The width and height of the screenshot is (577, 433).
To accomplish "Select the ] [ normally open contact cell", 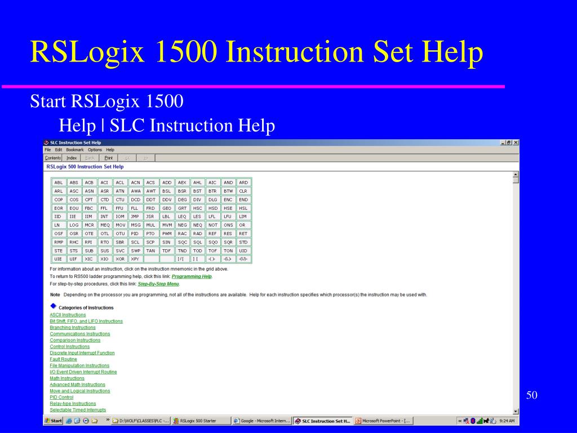I will pos(197,259).
